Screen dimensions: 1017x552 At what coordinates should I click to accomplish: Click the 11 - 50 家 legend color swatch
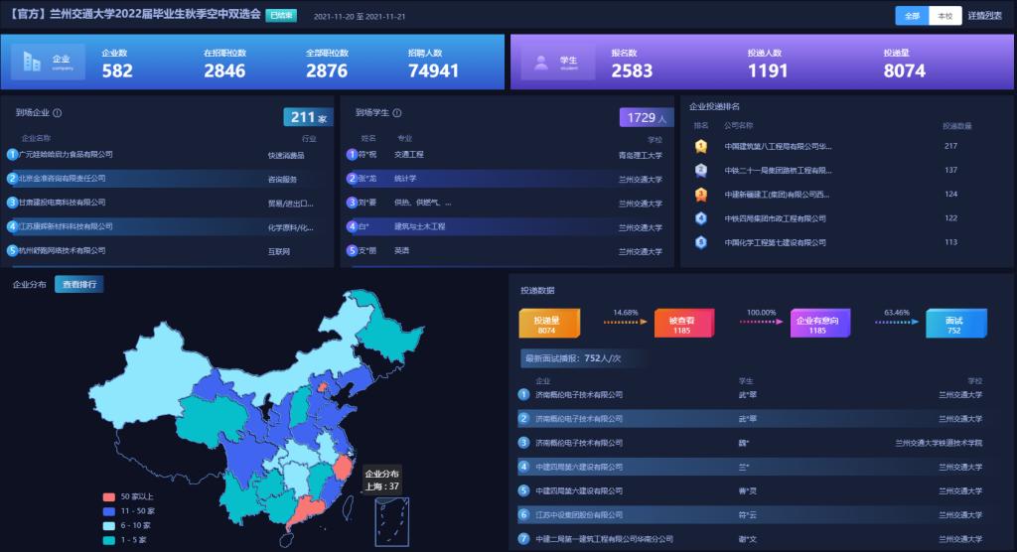(x=109, y=511)
